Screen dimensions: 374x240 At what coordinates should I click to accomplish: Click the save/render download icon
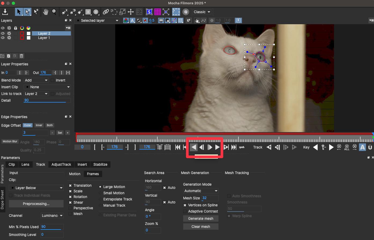(x=5, y=12)
